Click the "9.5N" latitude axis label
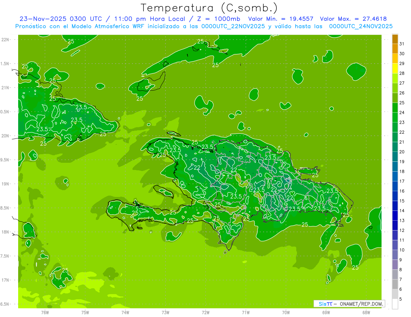 [x=5, y=160]
